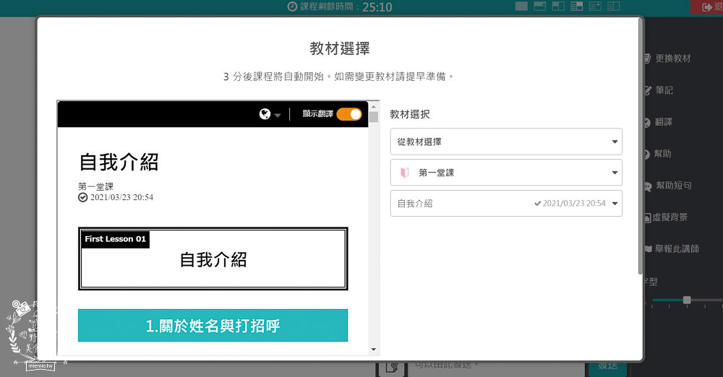The image size is (723, 377).
Task: Click the checkmark icon beside 2021/03/23 20:54 under 第一堂課
Action: tap(82, 197)
